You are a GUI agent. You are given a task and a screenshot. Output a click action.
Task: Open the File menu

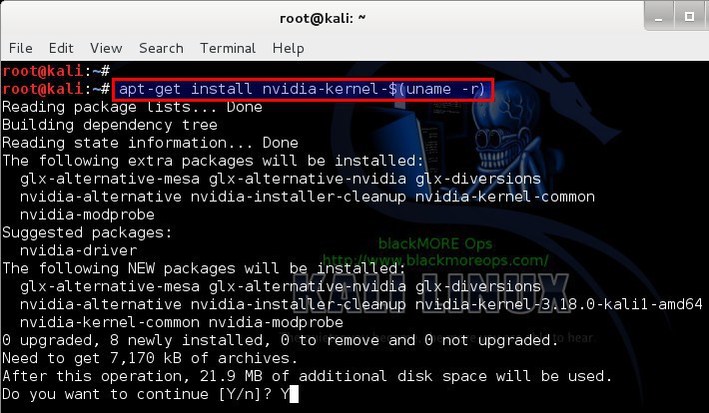tap(21, 48)
